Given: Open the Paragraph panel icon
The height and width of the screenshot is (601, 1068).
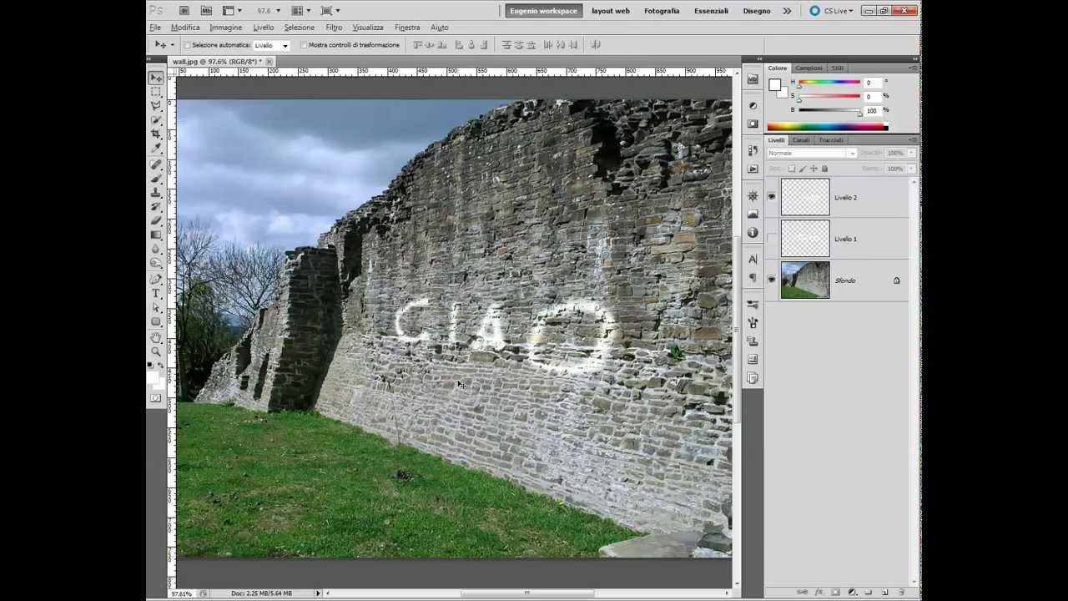Looking at the screenshot, I should [x=753, y=278].
